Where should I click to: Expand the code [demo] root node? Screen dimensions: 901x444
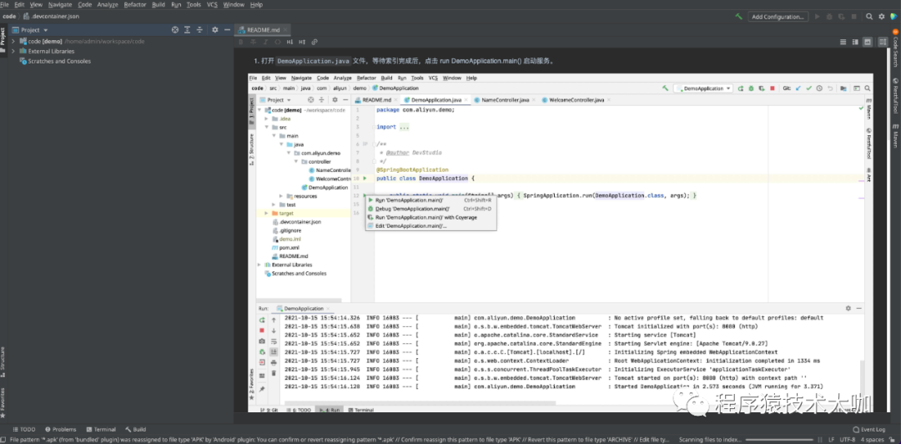[x=13, y=42]
